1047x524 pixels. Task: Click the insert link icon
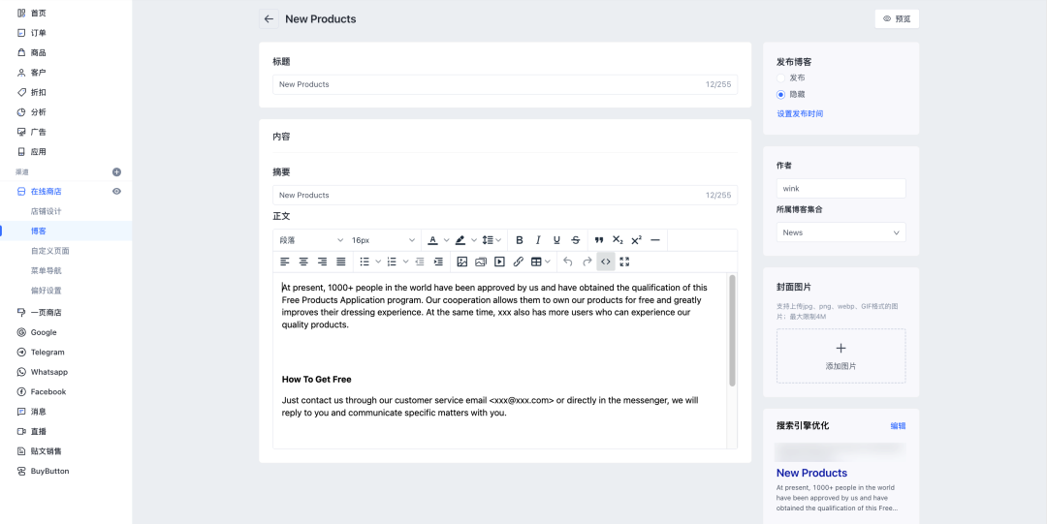tap(518, 262)
